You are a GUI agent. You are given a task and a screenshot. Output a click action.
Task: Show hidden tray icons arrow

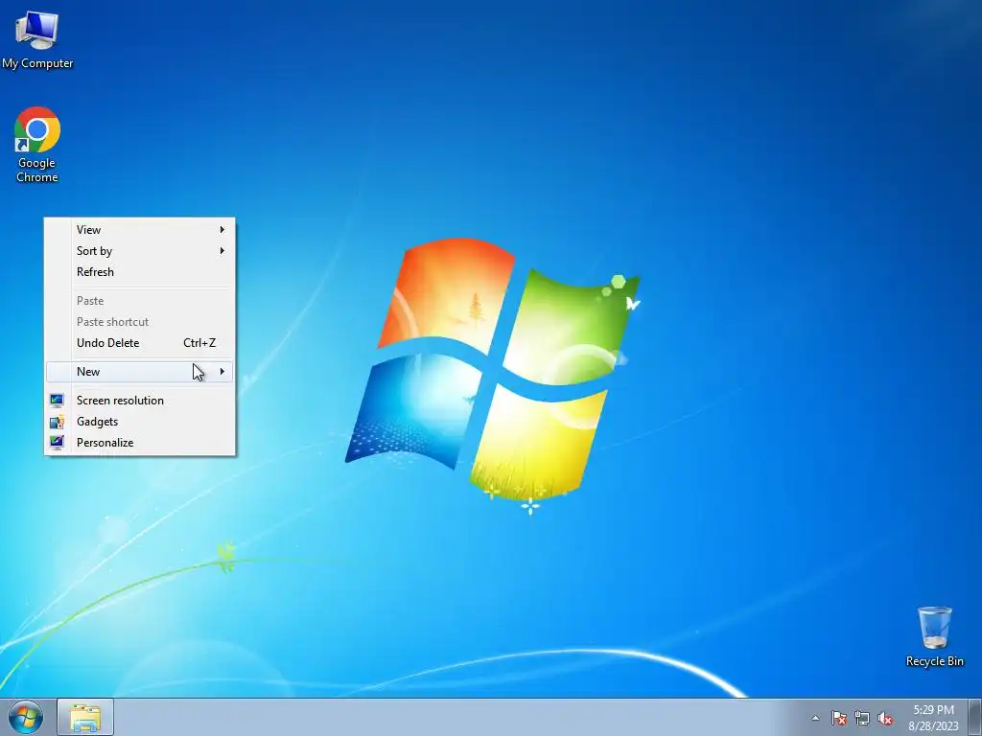pyautogui.click(x=815, y=718)
